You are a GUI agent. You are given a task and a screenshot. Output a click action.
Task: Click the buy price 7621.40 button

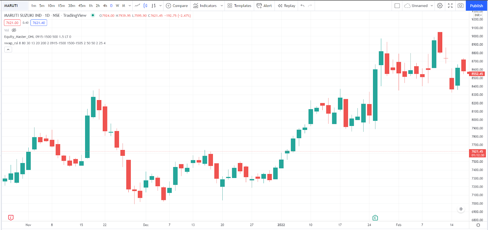pos(39,23)
